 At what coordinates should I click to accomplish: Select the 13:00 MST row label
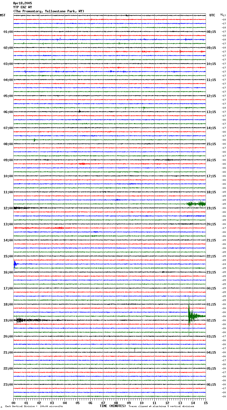pos(8,224)
